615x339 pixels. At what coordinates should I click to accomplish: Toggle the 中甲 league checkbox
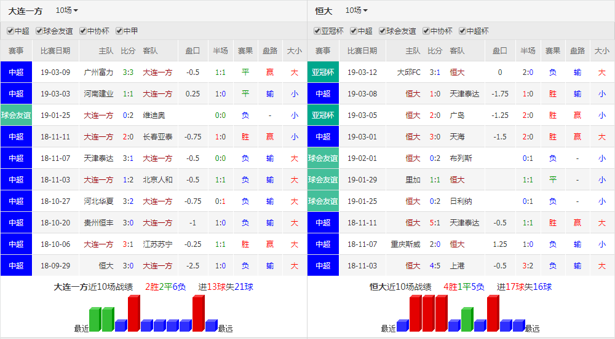tap(119, 31)
